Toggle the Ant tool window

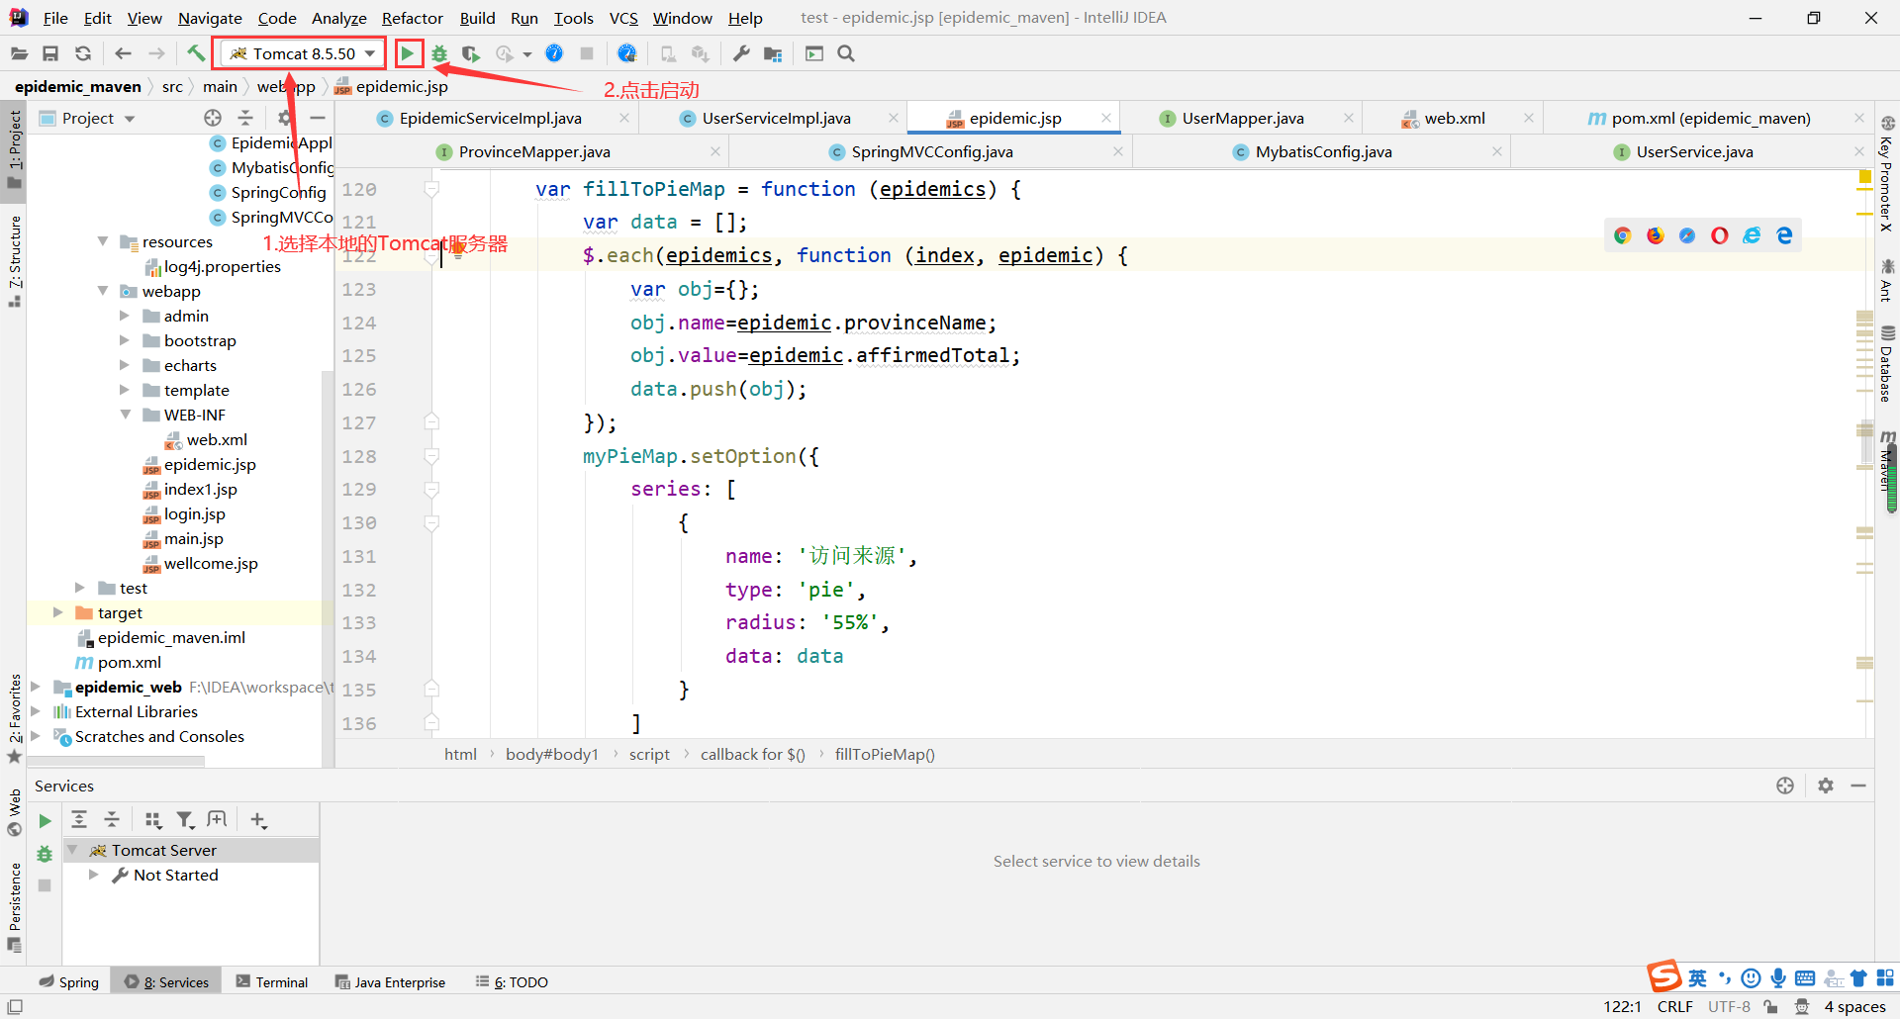coord(1887,279)
